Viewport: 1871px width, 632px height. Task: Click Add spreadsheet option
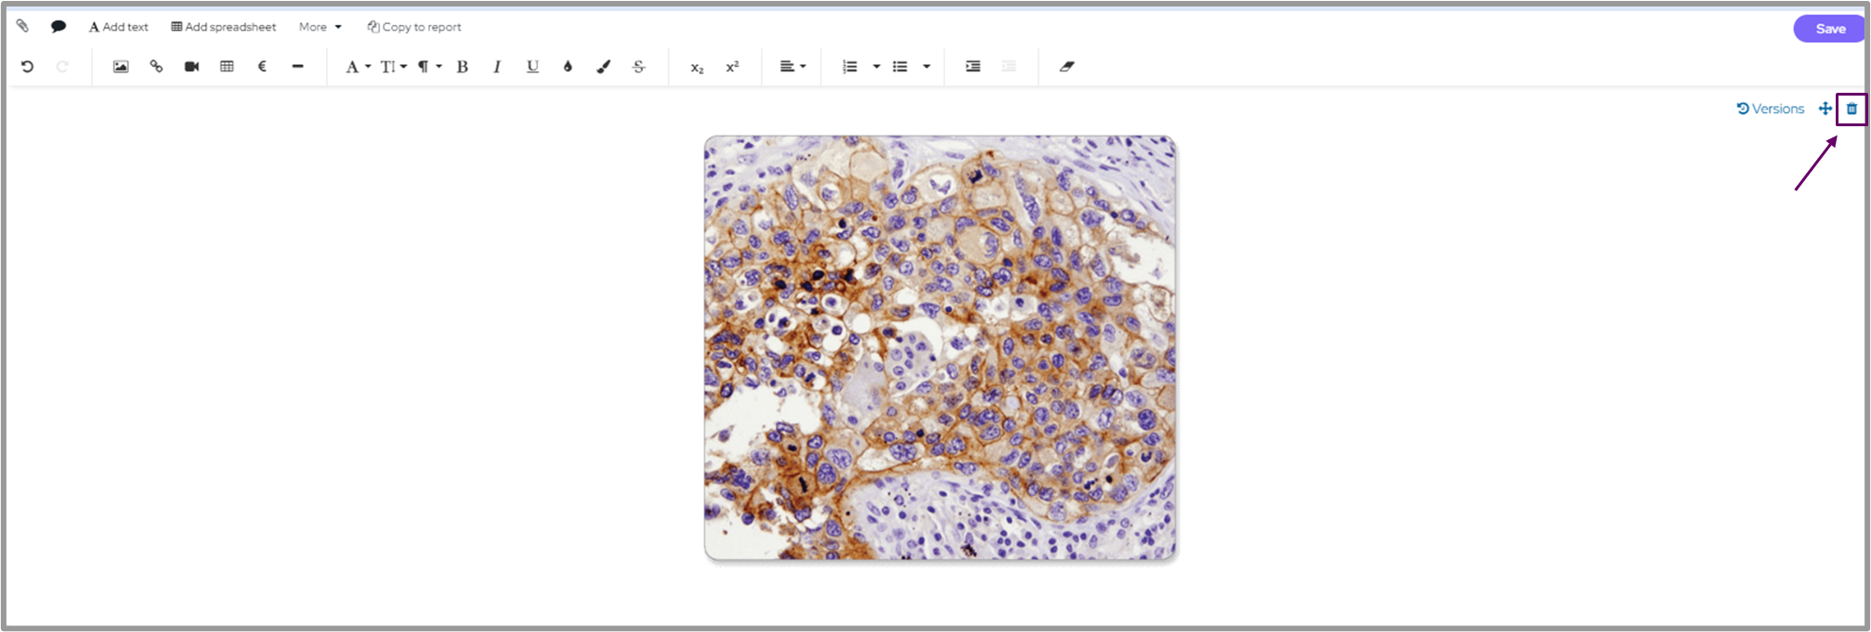tap(223, 27)
